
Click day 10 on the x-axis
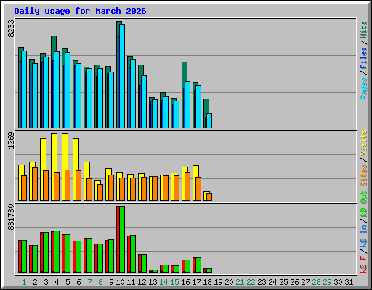[x=120, y=282]
